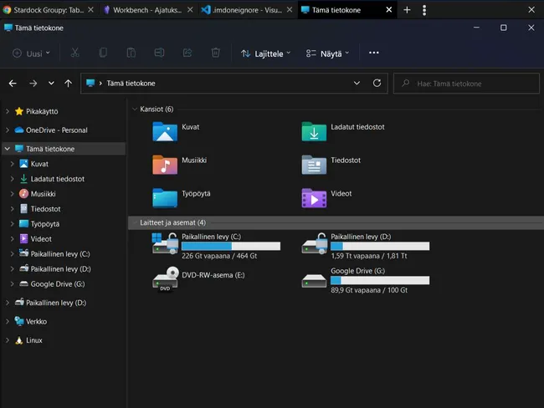Close the Workbench tab
The height and width of the screenshot is (408, 544).
190,10
